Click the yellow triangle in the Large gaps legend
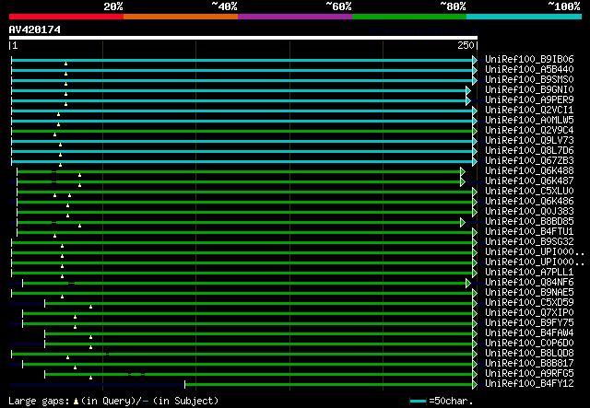 tap(76, 402)
